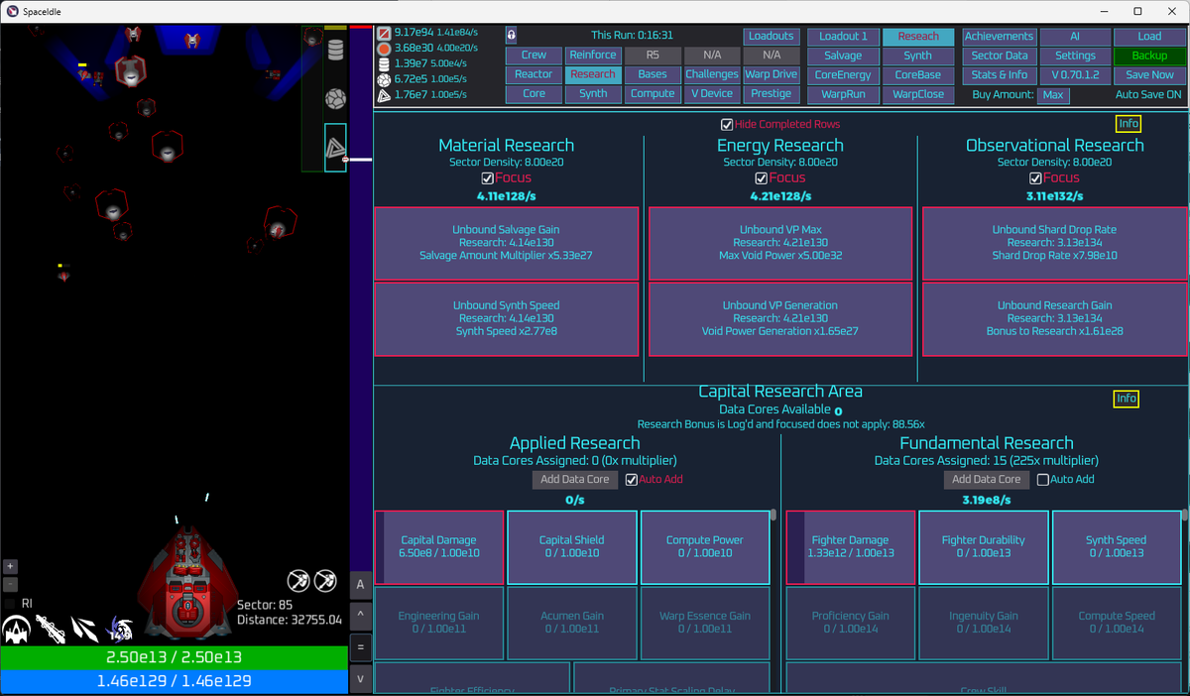This screenshot has height=696, width=1190.
Task: Click the Fighter Damage research progress card
Action: 849,547
